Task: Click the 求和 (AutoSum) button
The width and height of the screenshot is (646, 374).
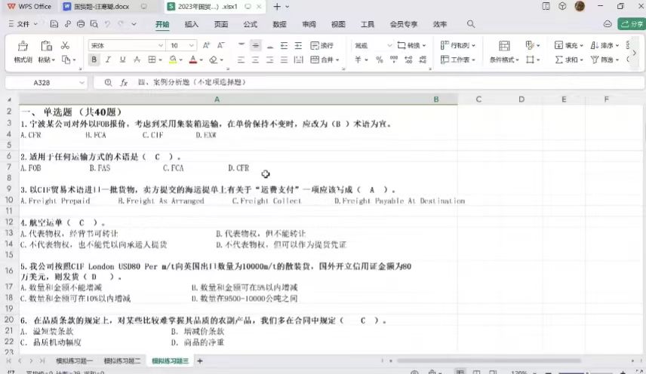Action: coord(569,60)
